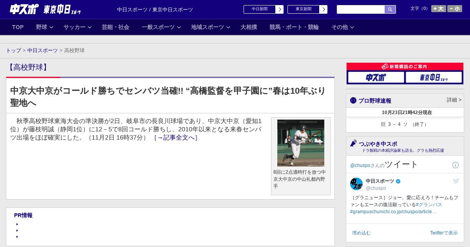Click トップ breadcrumb link
This screenshot has width=470, height=247.
coord(13,51)
